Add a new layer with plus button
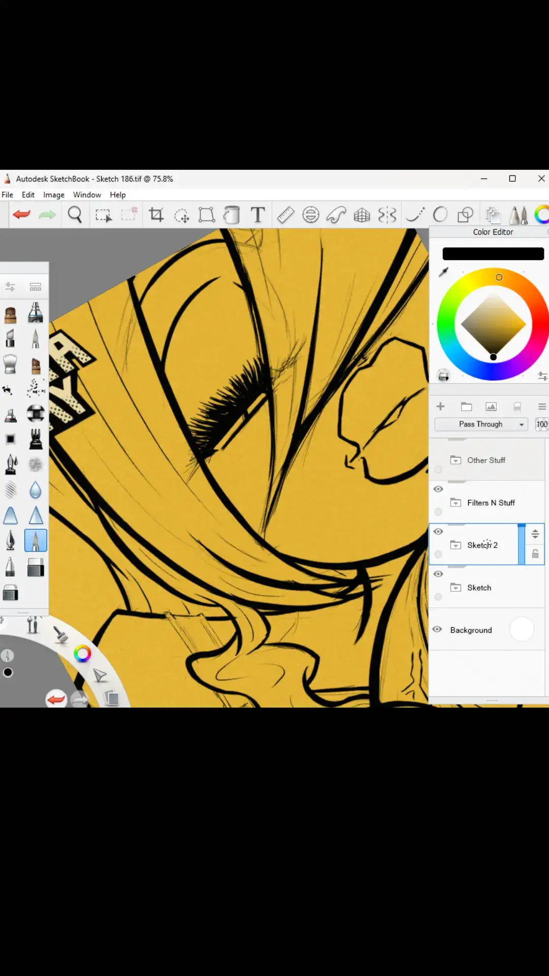Viewport: 549px width, 976px height. [441, 406]
